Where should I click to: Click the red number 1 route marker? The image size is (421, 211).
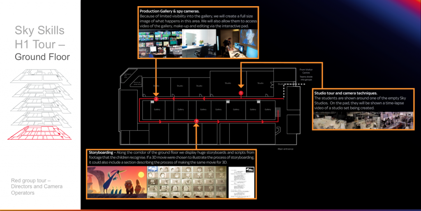(241, 93)
